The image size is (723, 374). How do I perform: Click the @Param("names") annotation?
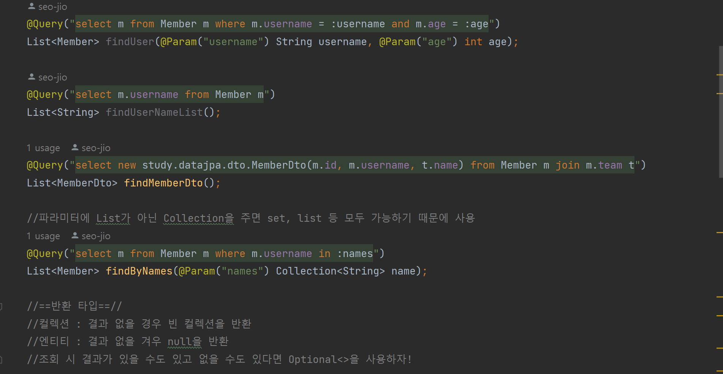pos(224,271)
